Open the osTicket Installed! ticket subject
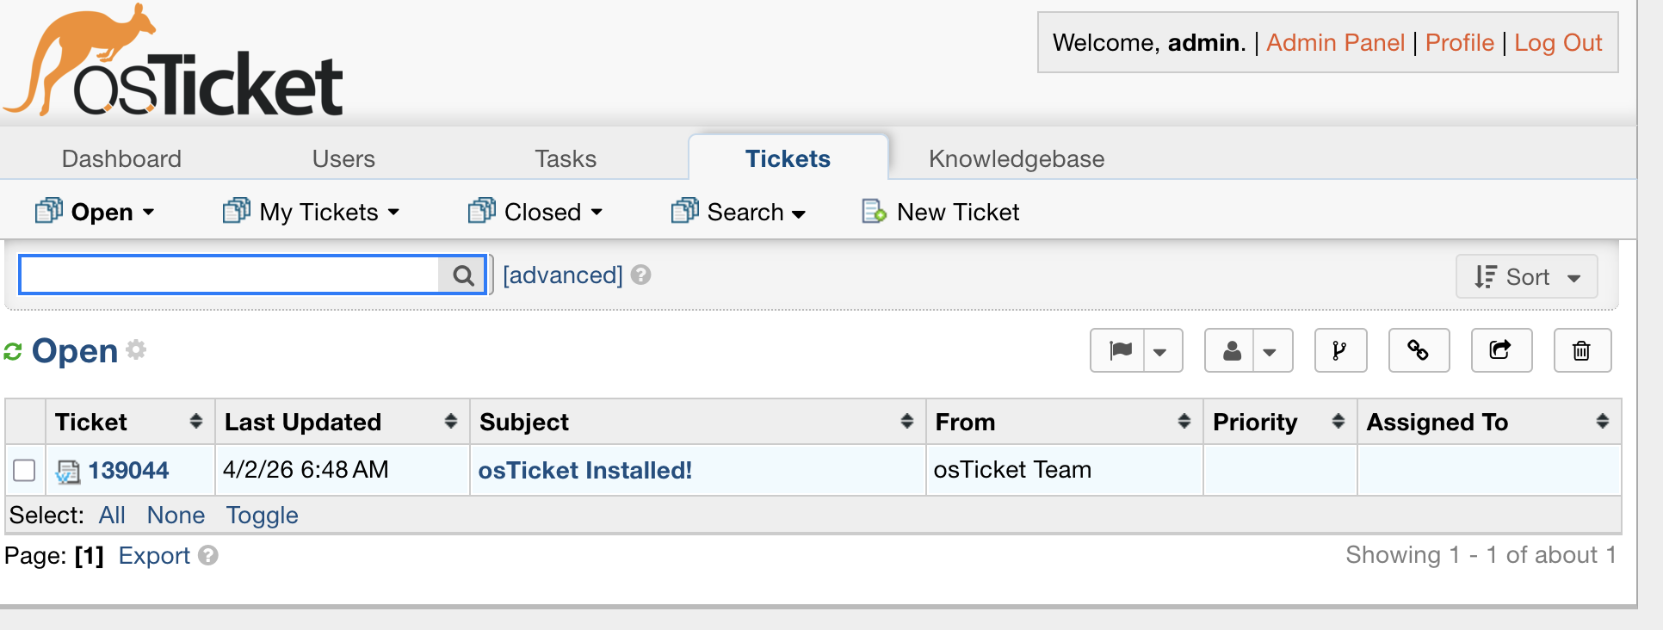The height and width of the screenshot is (630, 1663). (584, 470)
